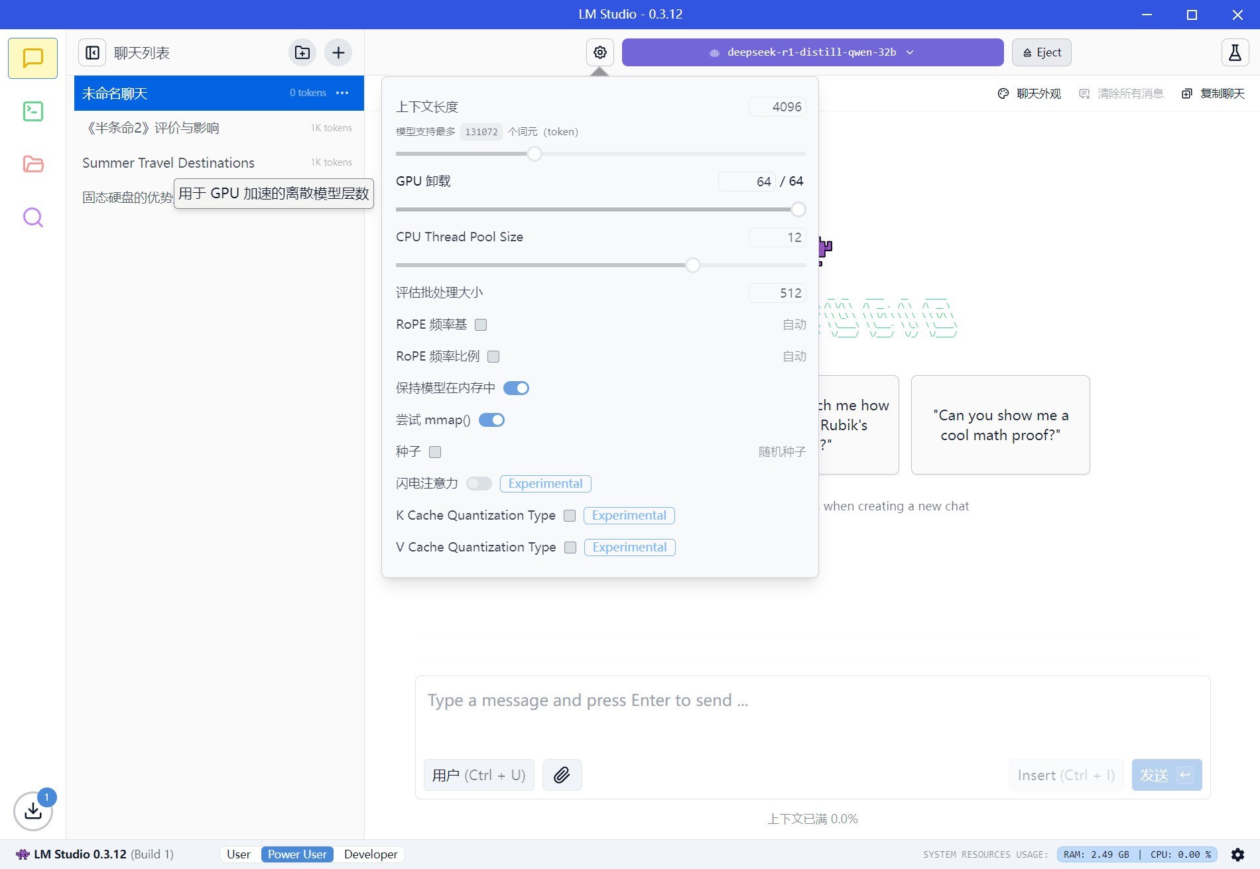Switch to Power User mode

pos(297,854)
